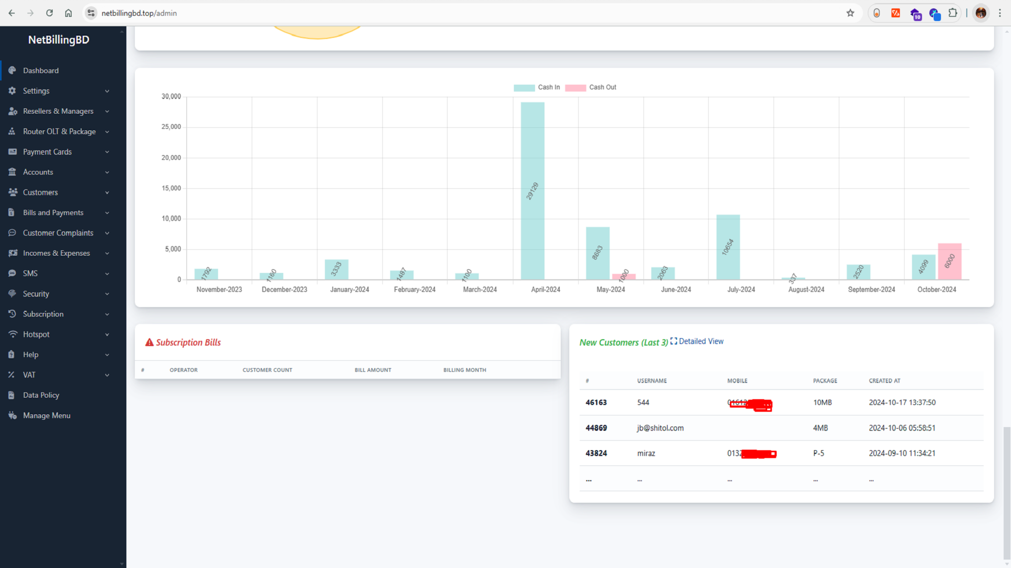Open the Data Policy menu item
Viewport: 1011px width, 568px height.
[x=41, y=395]
